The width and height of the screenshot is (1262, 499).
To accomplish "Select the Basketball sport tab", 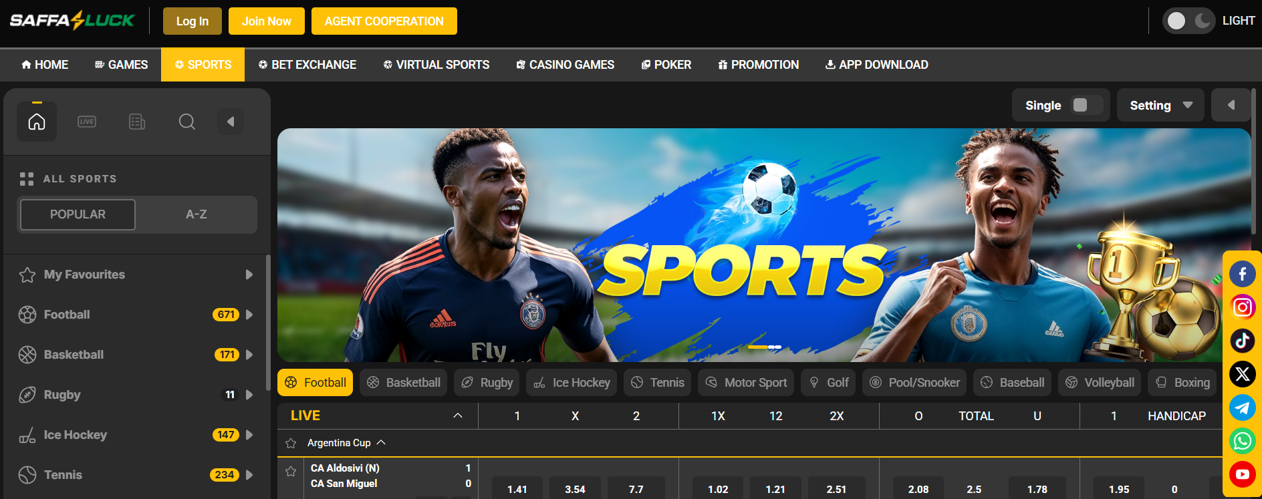I will click(404, 383).
